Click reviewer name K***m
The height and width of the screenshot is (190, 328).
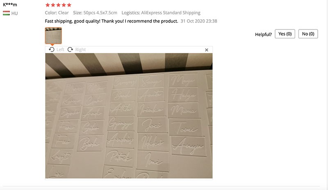pos(10,5)
